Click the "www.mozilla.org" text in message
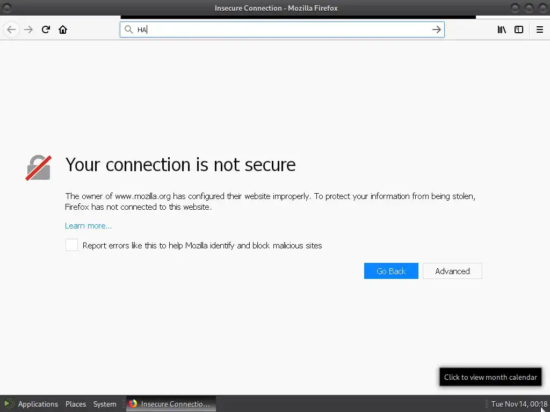This screenshot has height=412, width=550. 143,196
